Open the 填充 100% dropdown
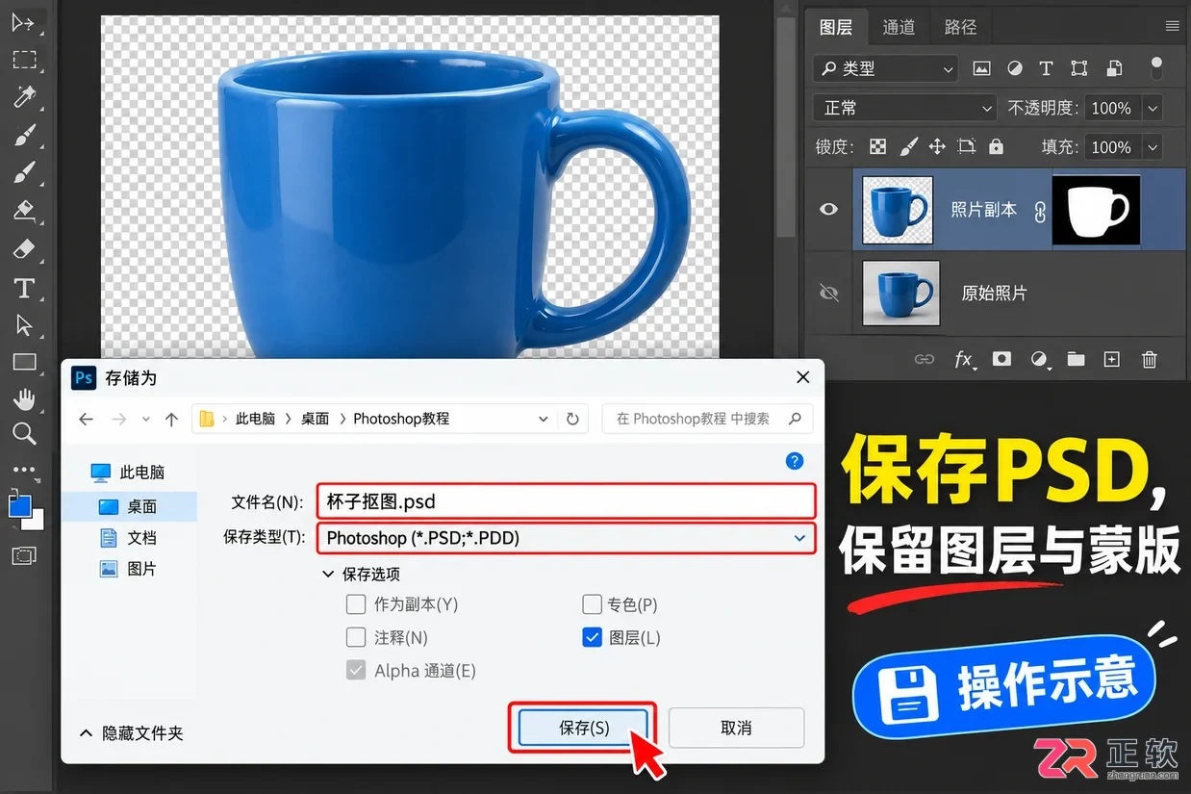This screenshot has width=1191, height=794. coord(1153,147)
